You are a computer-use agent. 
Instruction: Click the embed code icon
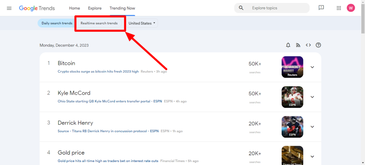click(308, 45)
